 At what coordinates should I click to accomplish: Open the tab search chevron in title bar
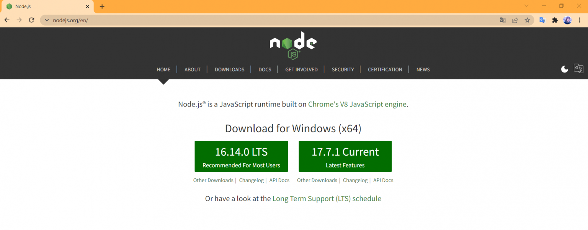pyautogui.click(x=526, y=6)
